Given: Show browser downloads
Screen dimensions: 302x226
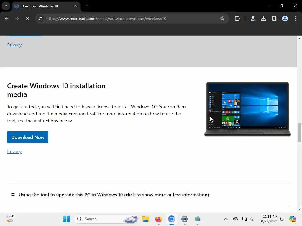Looking at the screenshot, I should pos(263,19).
